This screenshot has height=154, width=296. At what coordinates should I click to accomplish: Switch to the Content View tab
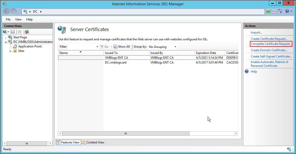93,142
